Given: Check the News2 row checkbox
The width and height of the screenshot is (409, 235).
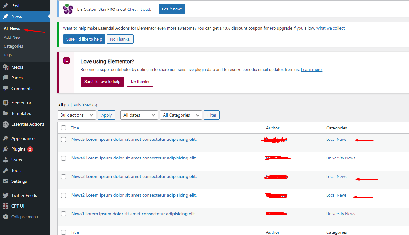Looking at the screenshot, I should pyautogui.click(x=64, y=195).
